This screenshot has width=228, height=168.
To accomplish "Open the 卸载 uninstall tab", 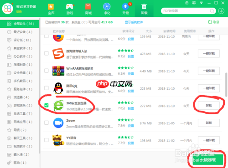I will click(x=144, y=9).
